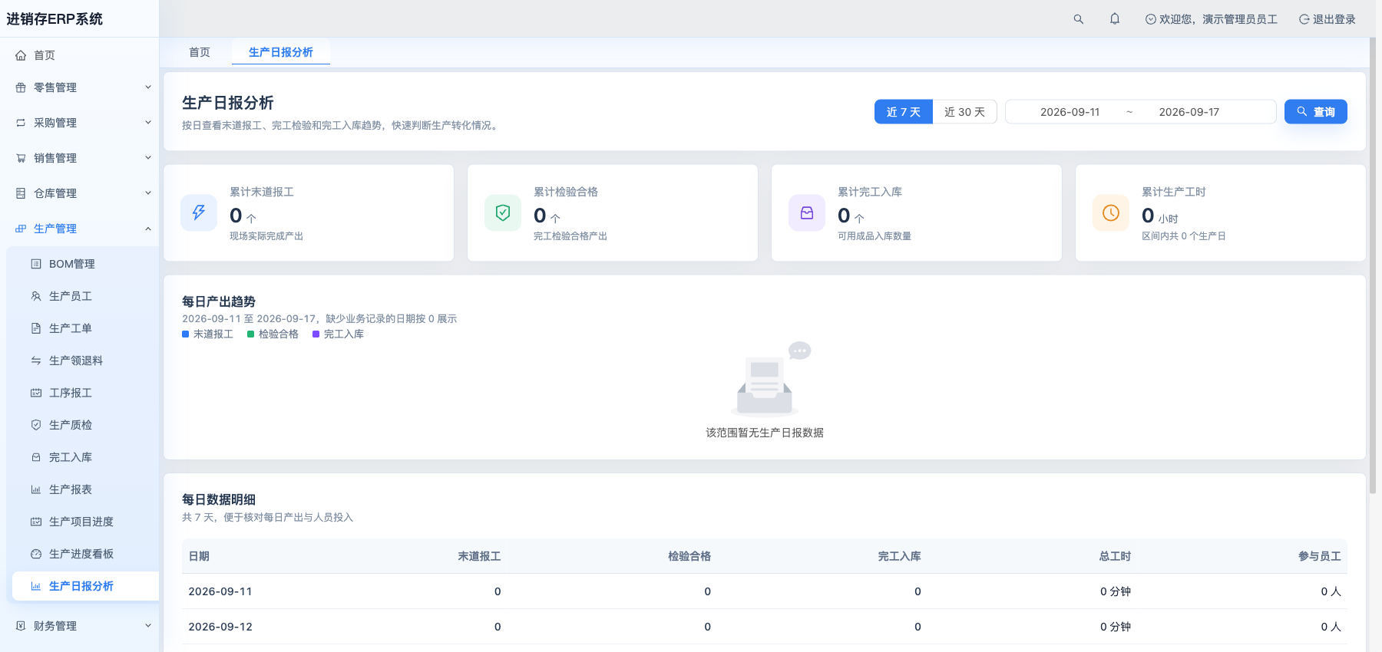
Task: Toggle 检验合格 legend series
Action: tap(273, 334)
